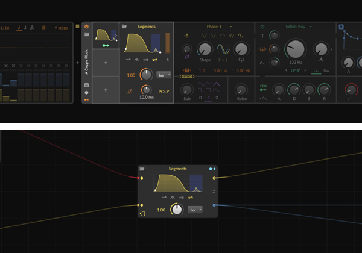
Task: Toggle the orange phase-invert icon left of 10.0 ms
Action: click(130, 92)
